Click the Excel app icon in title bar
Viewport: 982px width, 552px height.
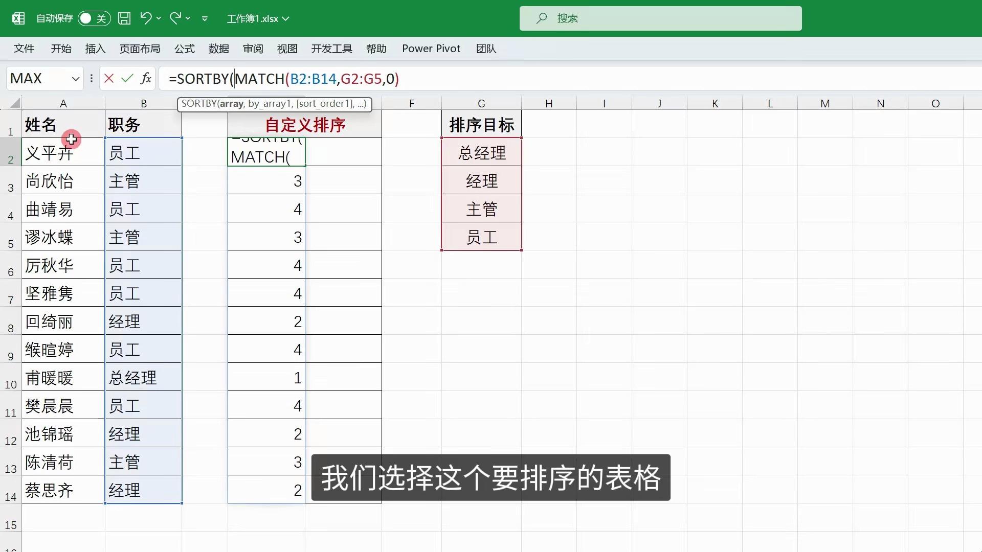(x=18, y=18)
